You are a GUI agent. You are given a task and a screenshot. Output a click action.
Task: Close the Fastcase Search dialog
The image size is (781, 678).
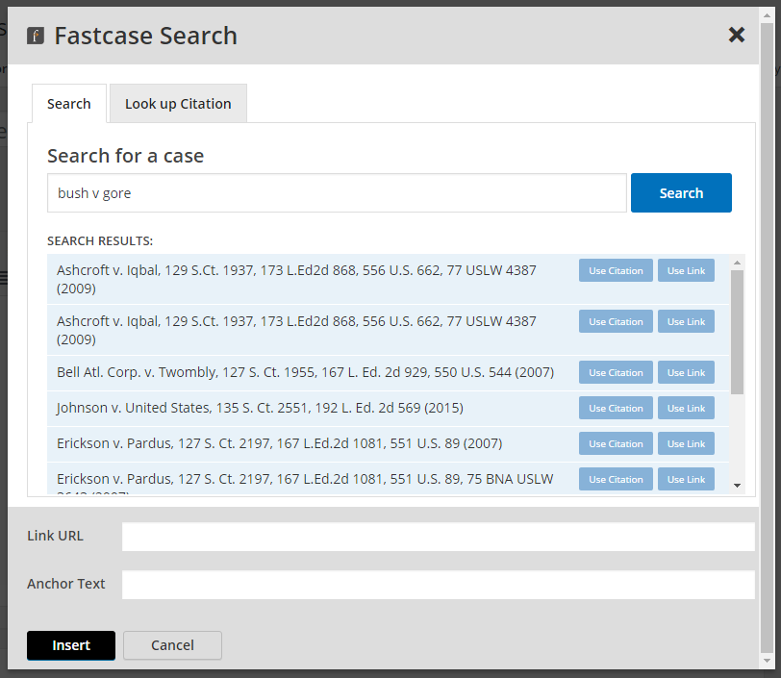[736, 35]
